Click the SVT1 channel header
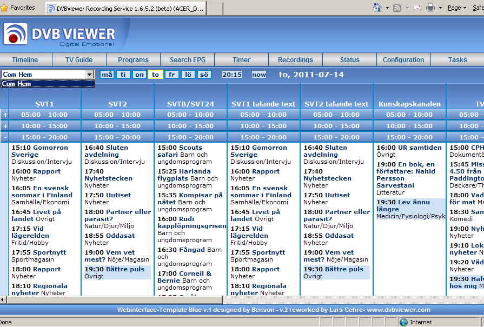 pyautogui.click(x=44, y=104)
